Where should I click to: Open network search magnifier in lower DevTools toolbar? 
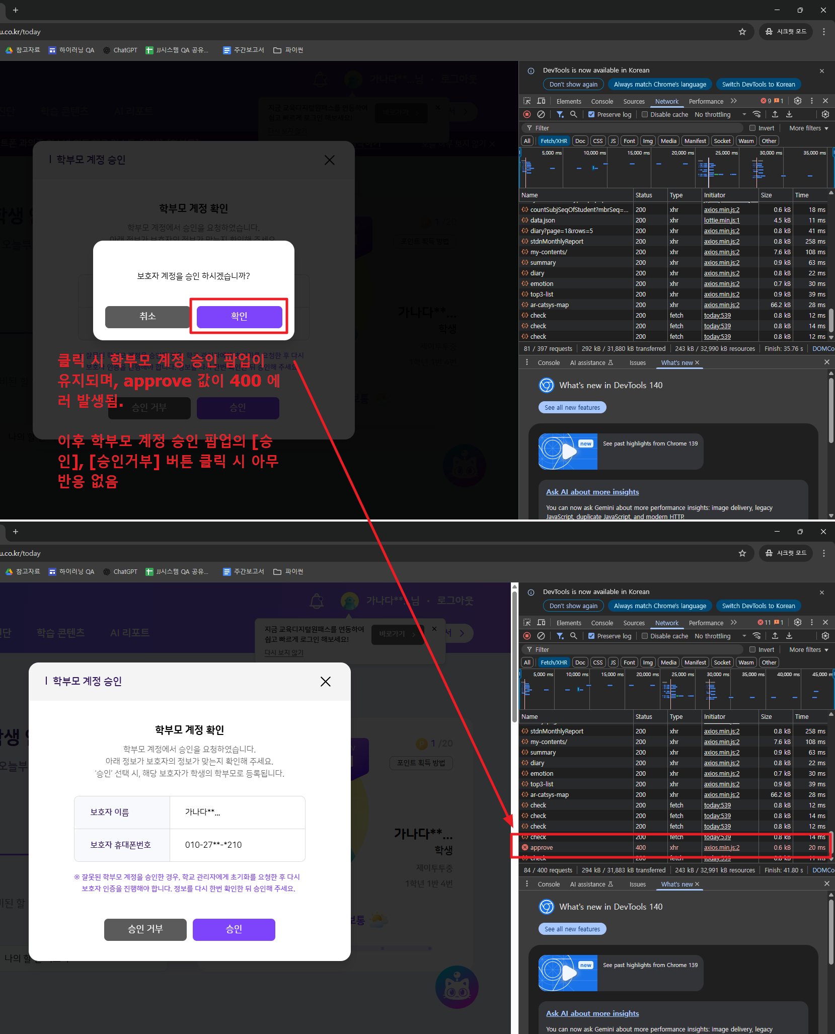tap(573, 636)
